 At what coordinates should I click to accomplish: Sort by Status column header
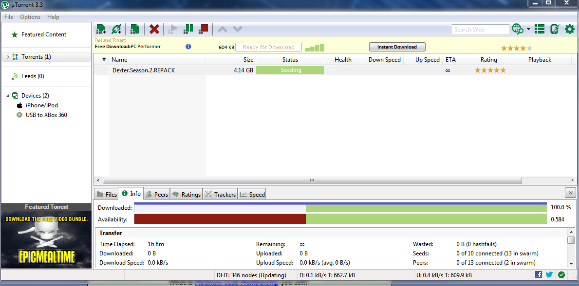tap(290, 60)
